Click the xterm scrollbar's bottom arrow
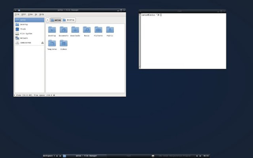 click(140, 68)
